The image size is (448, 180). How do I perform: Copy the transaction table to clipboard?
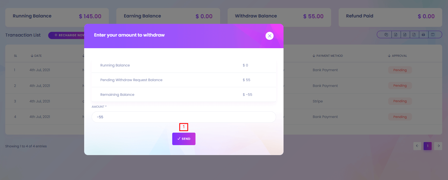[386, 35]
